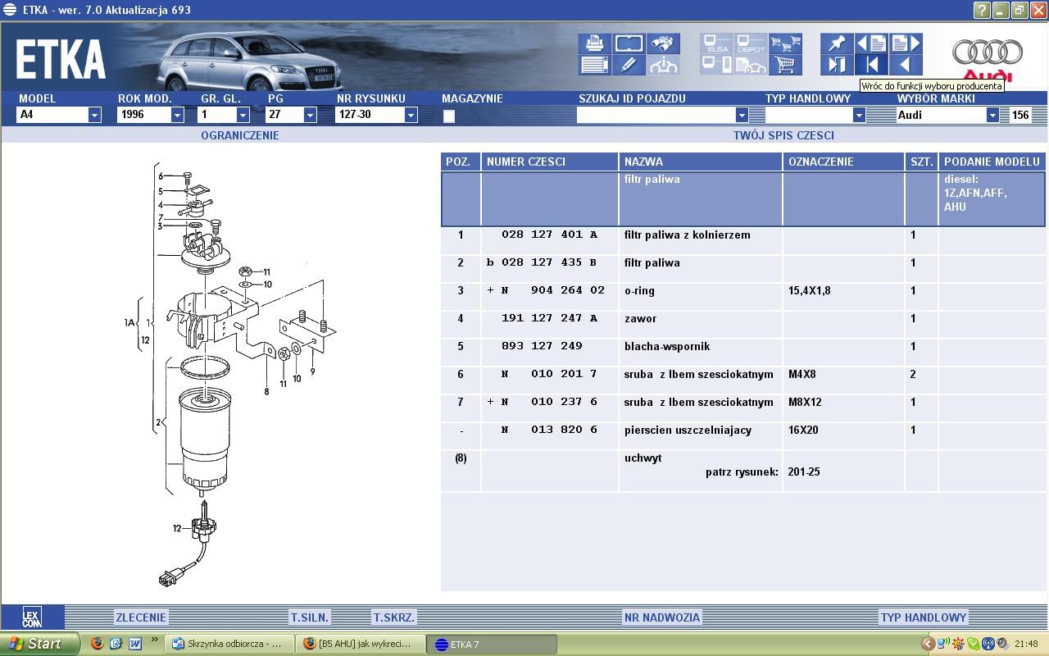1049x656 pixels.
Task: Click the empty frame icon beside the printer
Action: pyautogui.click(x=629, y=43)
